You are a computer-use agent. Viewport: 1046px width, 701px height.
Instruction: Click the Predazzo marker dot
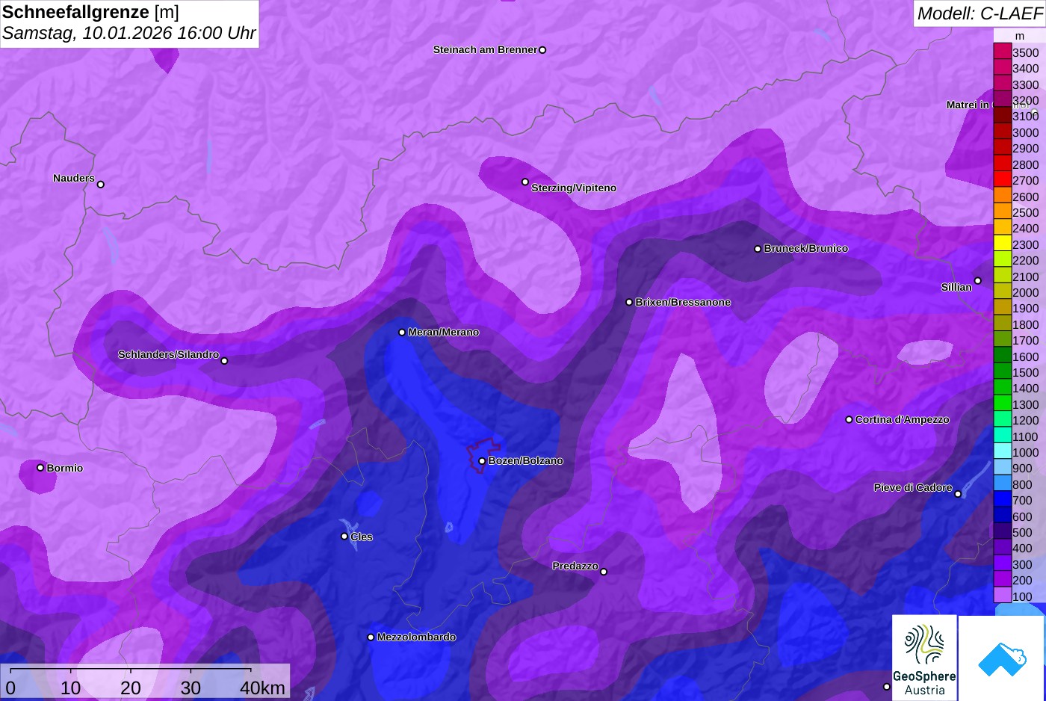[x=604, y=572]
